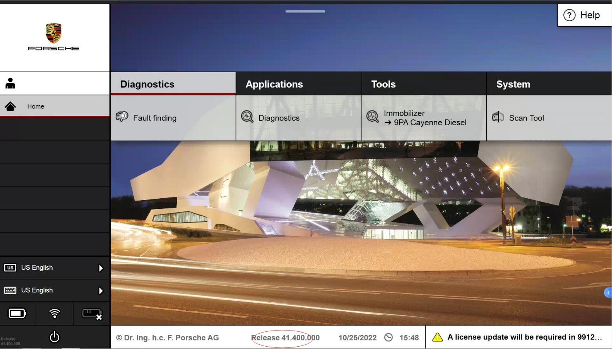Click the Porsche crest logo
The image size is (612, 349).
click(x=54, y=33)
